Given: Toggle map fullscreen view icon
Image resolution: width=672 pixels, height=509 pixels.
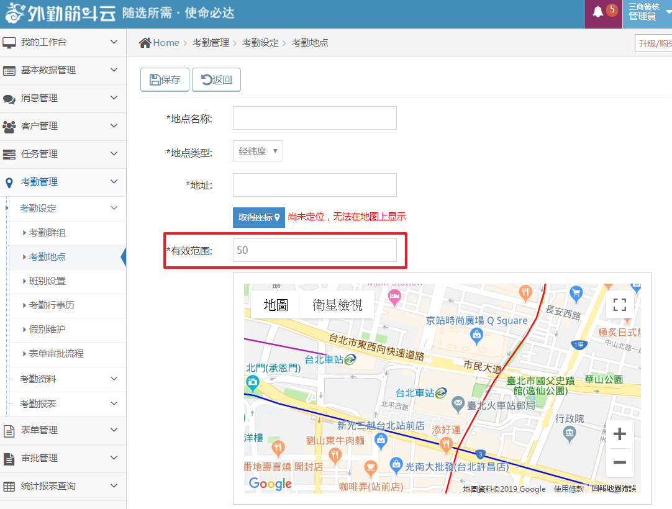Looking at the screenshot, I should tap(620, 305).
